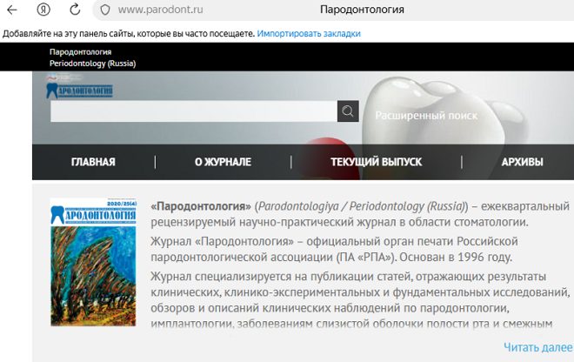Click the Пародонтология header title link

click(81, 51)
